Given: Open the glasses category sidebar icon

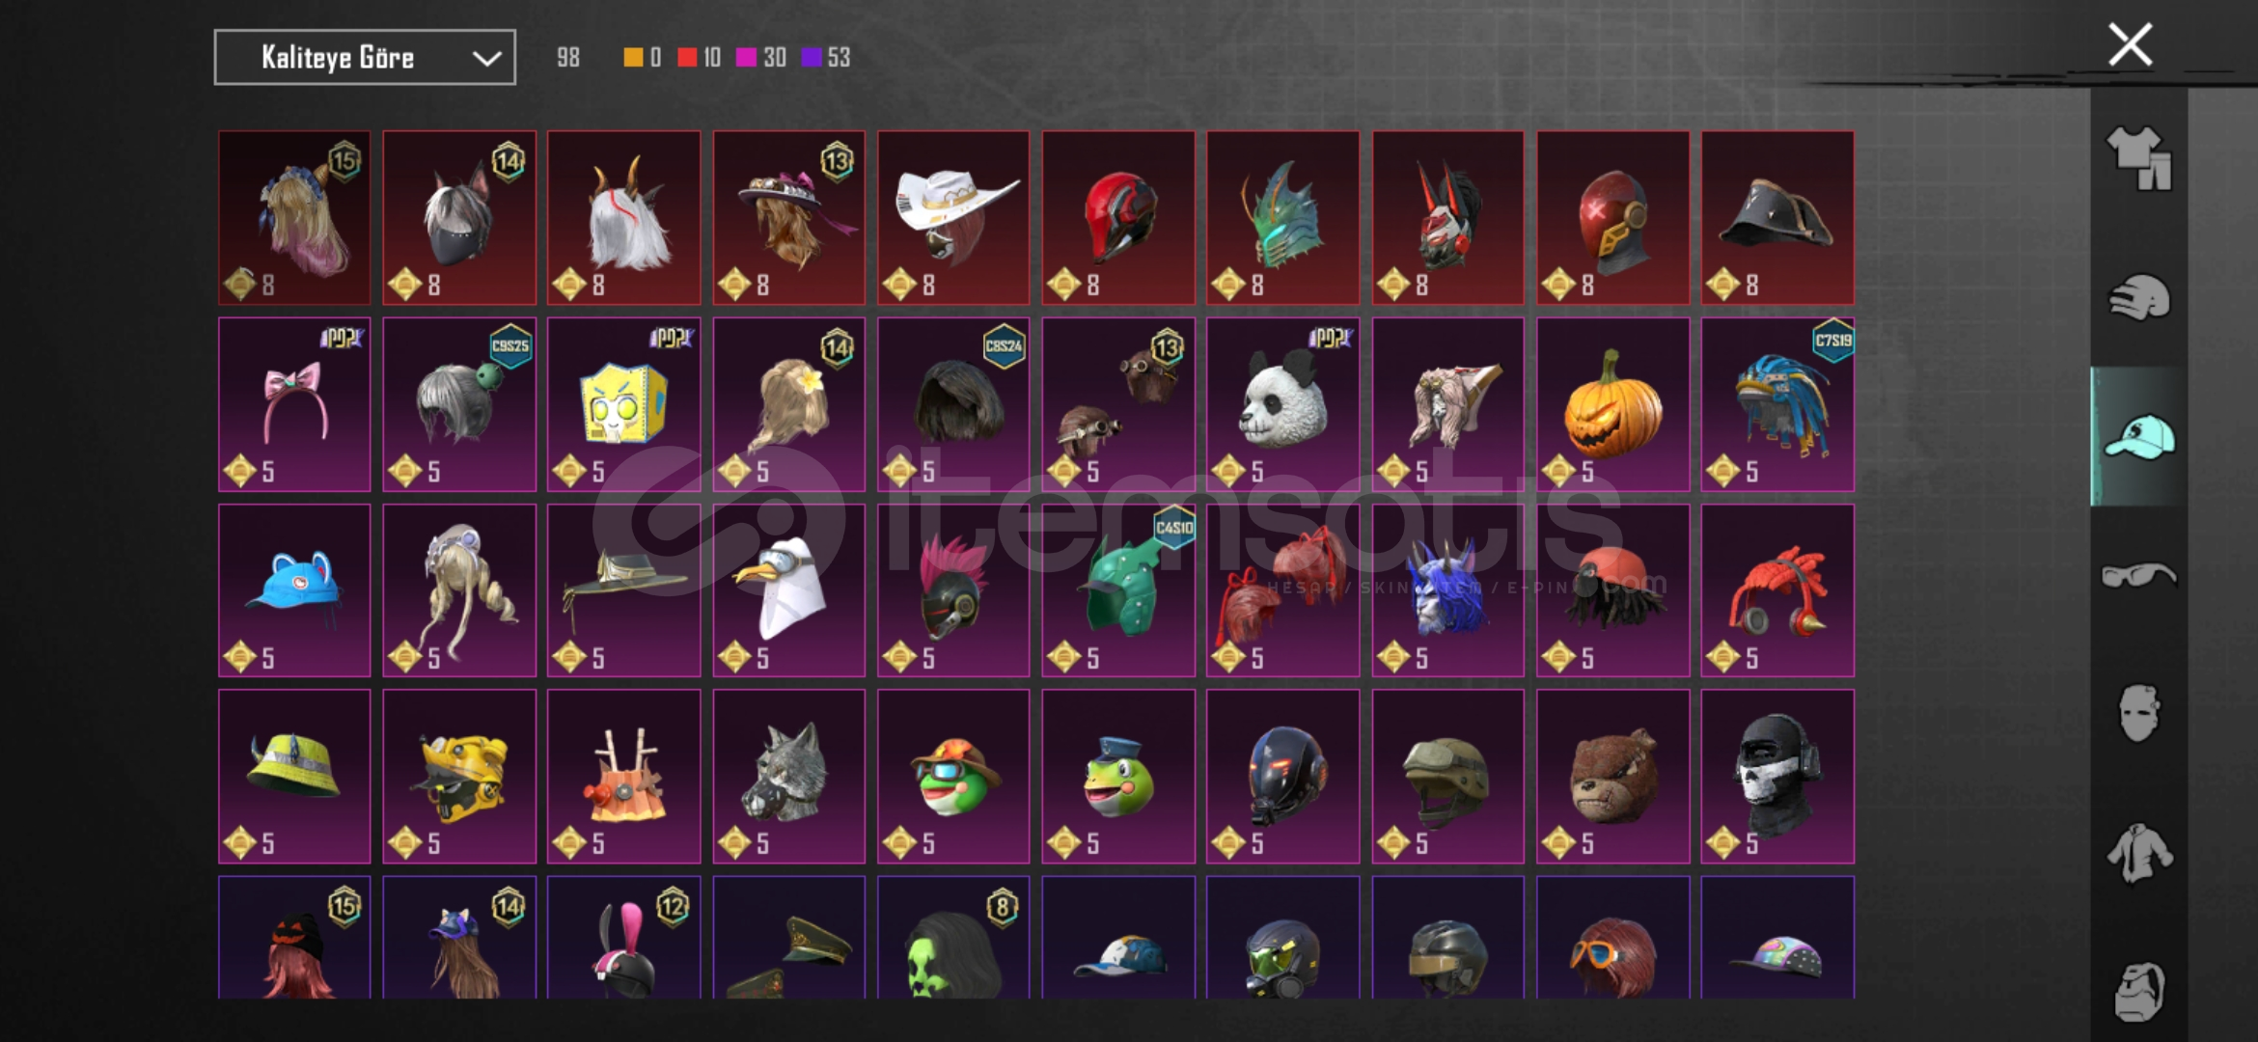Looking at the screenshot, I should pos(2138,575).
